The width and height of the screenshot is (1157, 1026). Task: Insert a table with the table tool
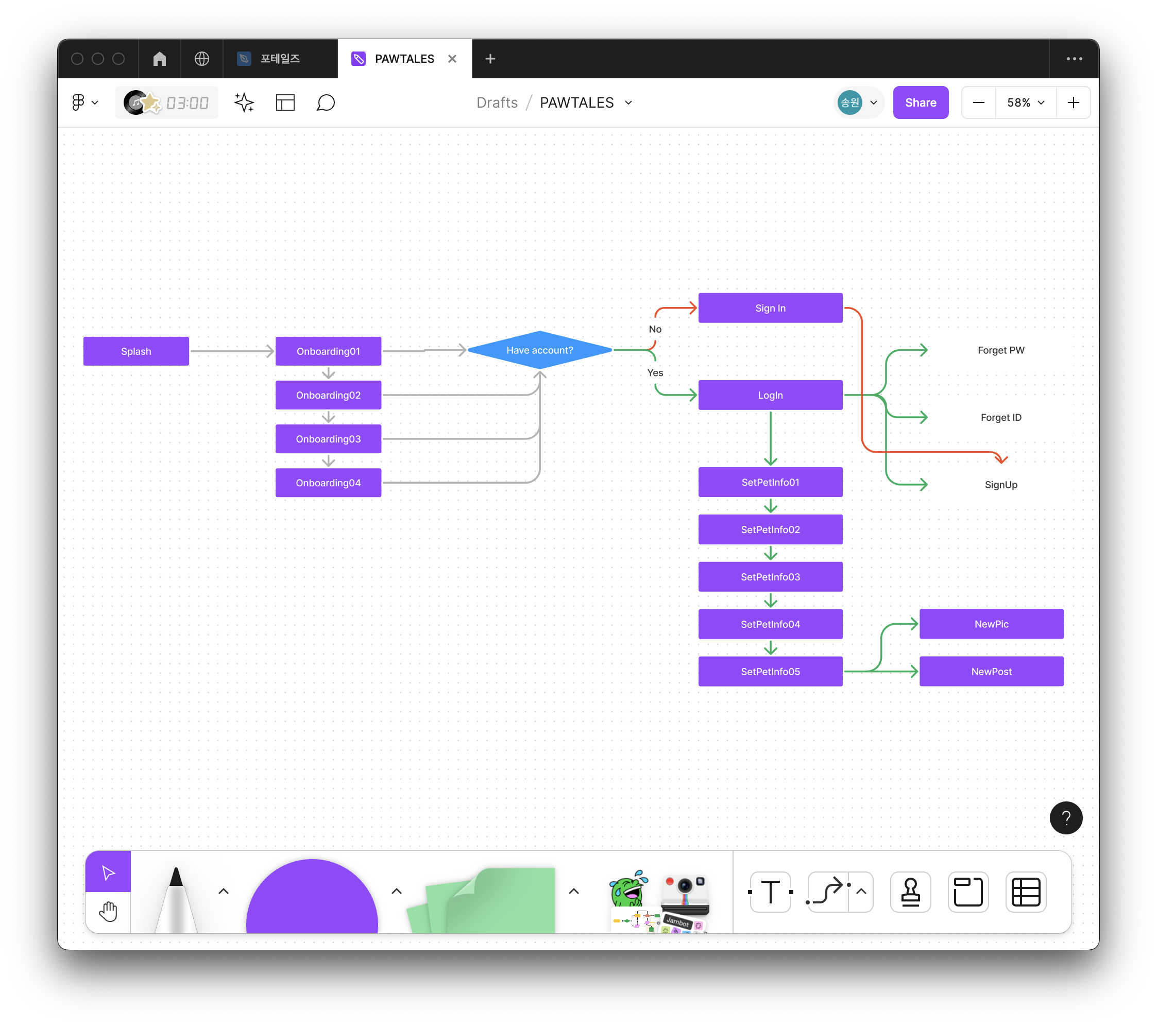1026,892
